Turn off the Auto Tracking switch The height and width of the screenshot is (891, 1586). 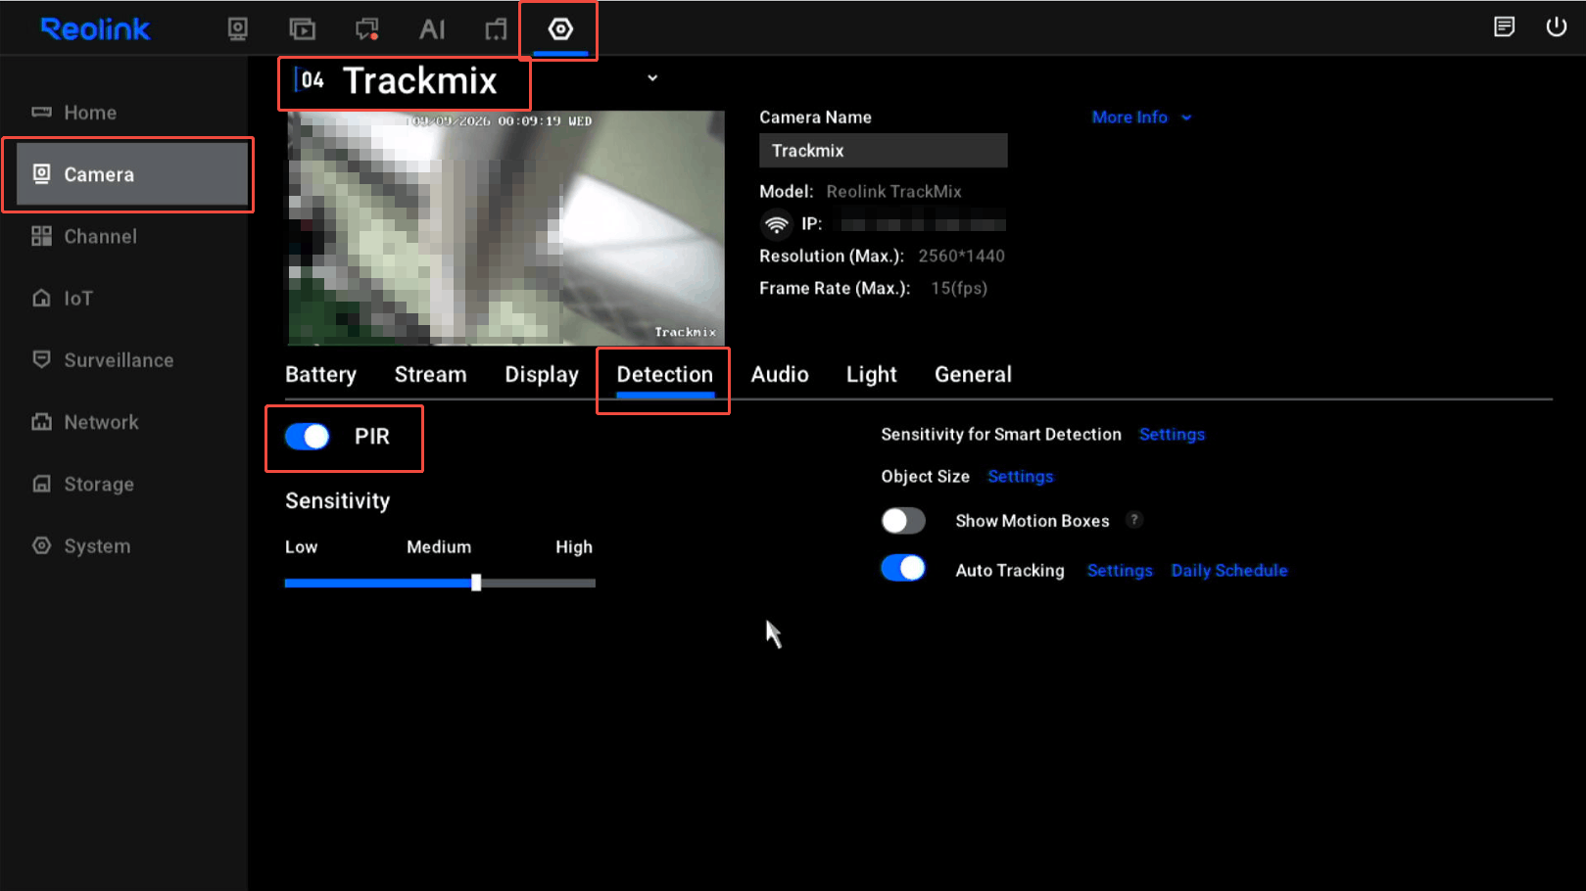pyautogui.click(x=903, y=569)
